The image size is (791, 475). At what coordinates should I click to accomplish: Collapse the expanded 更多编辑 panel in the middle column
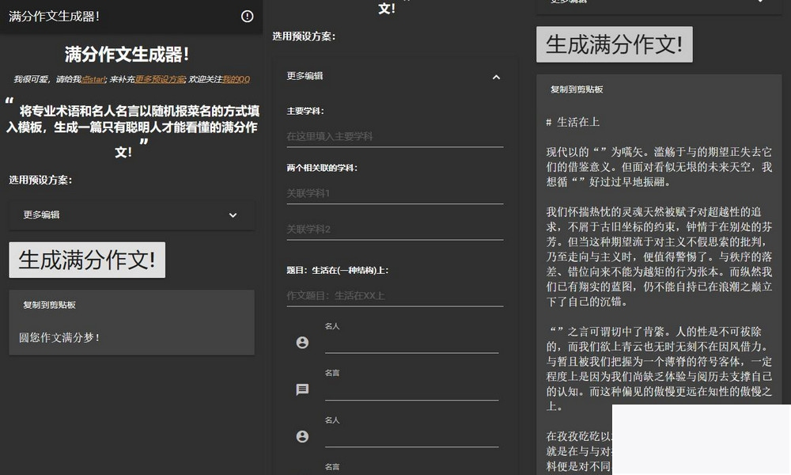[496, 77]
